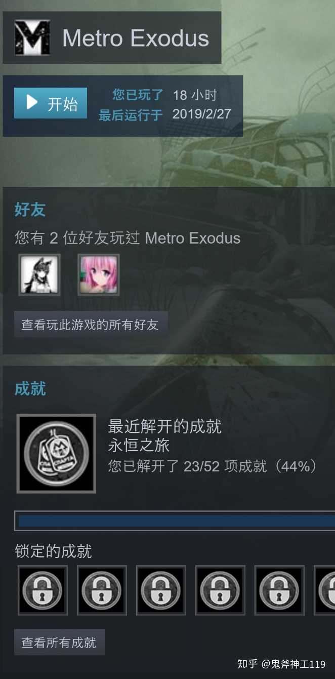Click the Metro Exodus game logo icon
The width and height of the screenshot is (335, 679).
(x=32, y=38)
